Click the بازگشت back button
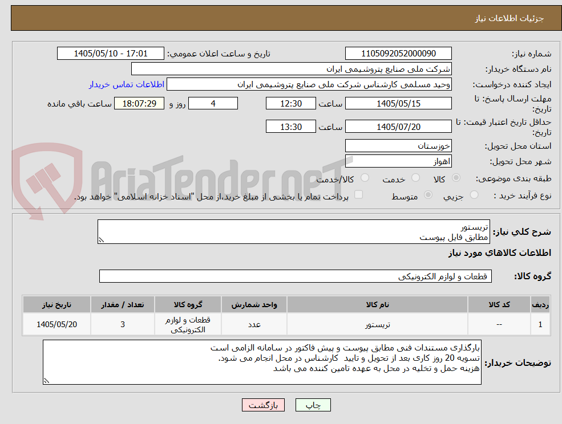This screenshot has height=424, width=562. 263,405
